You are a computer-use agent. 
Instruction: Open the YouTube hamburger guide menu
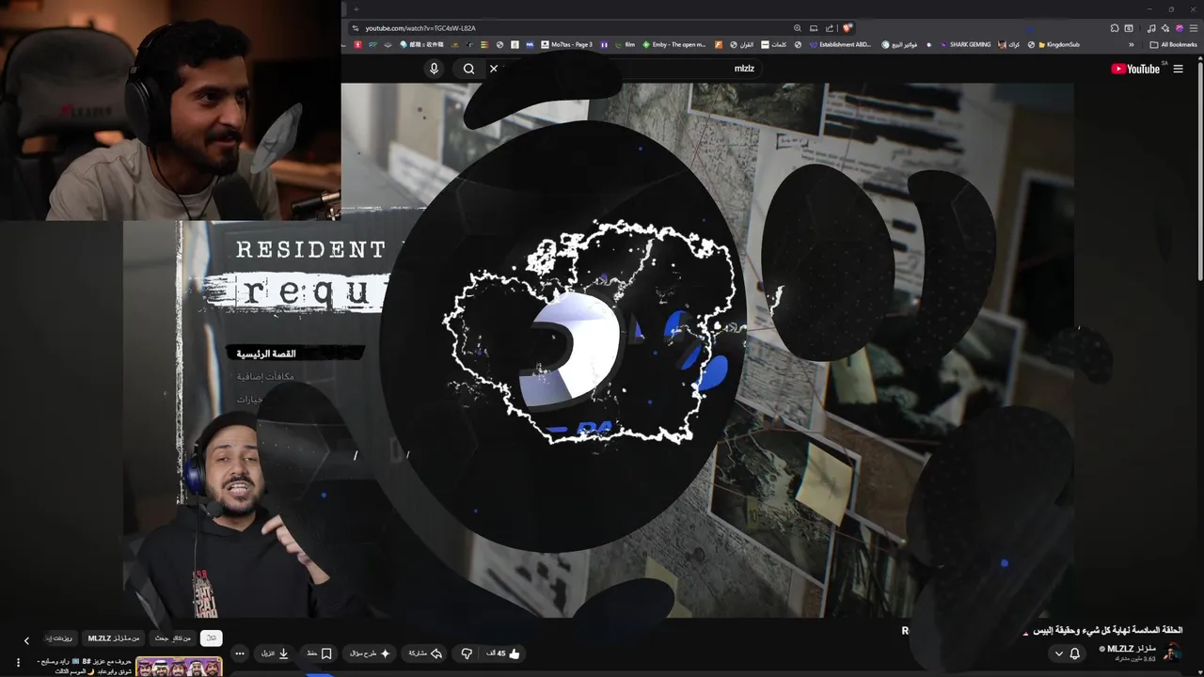[x=1178, y=69]
